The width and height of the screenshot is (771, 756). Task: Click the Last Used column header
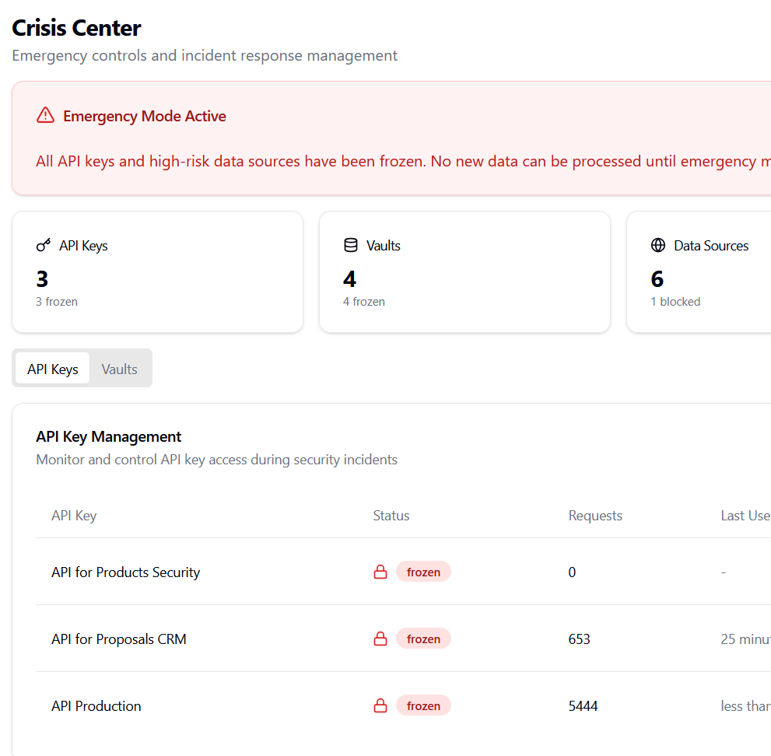point(745,515)
